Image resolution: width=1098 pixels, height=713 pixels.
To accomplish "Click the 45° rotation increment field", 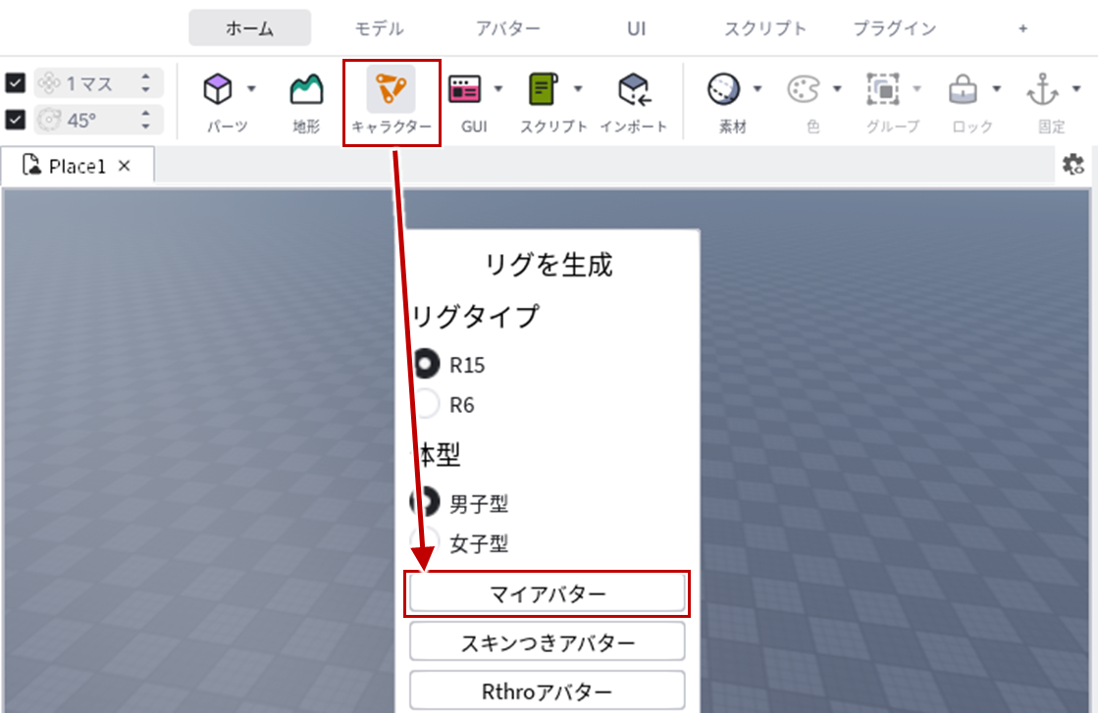I will coord(99,120).
